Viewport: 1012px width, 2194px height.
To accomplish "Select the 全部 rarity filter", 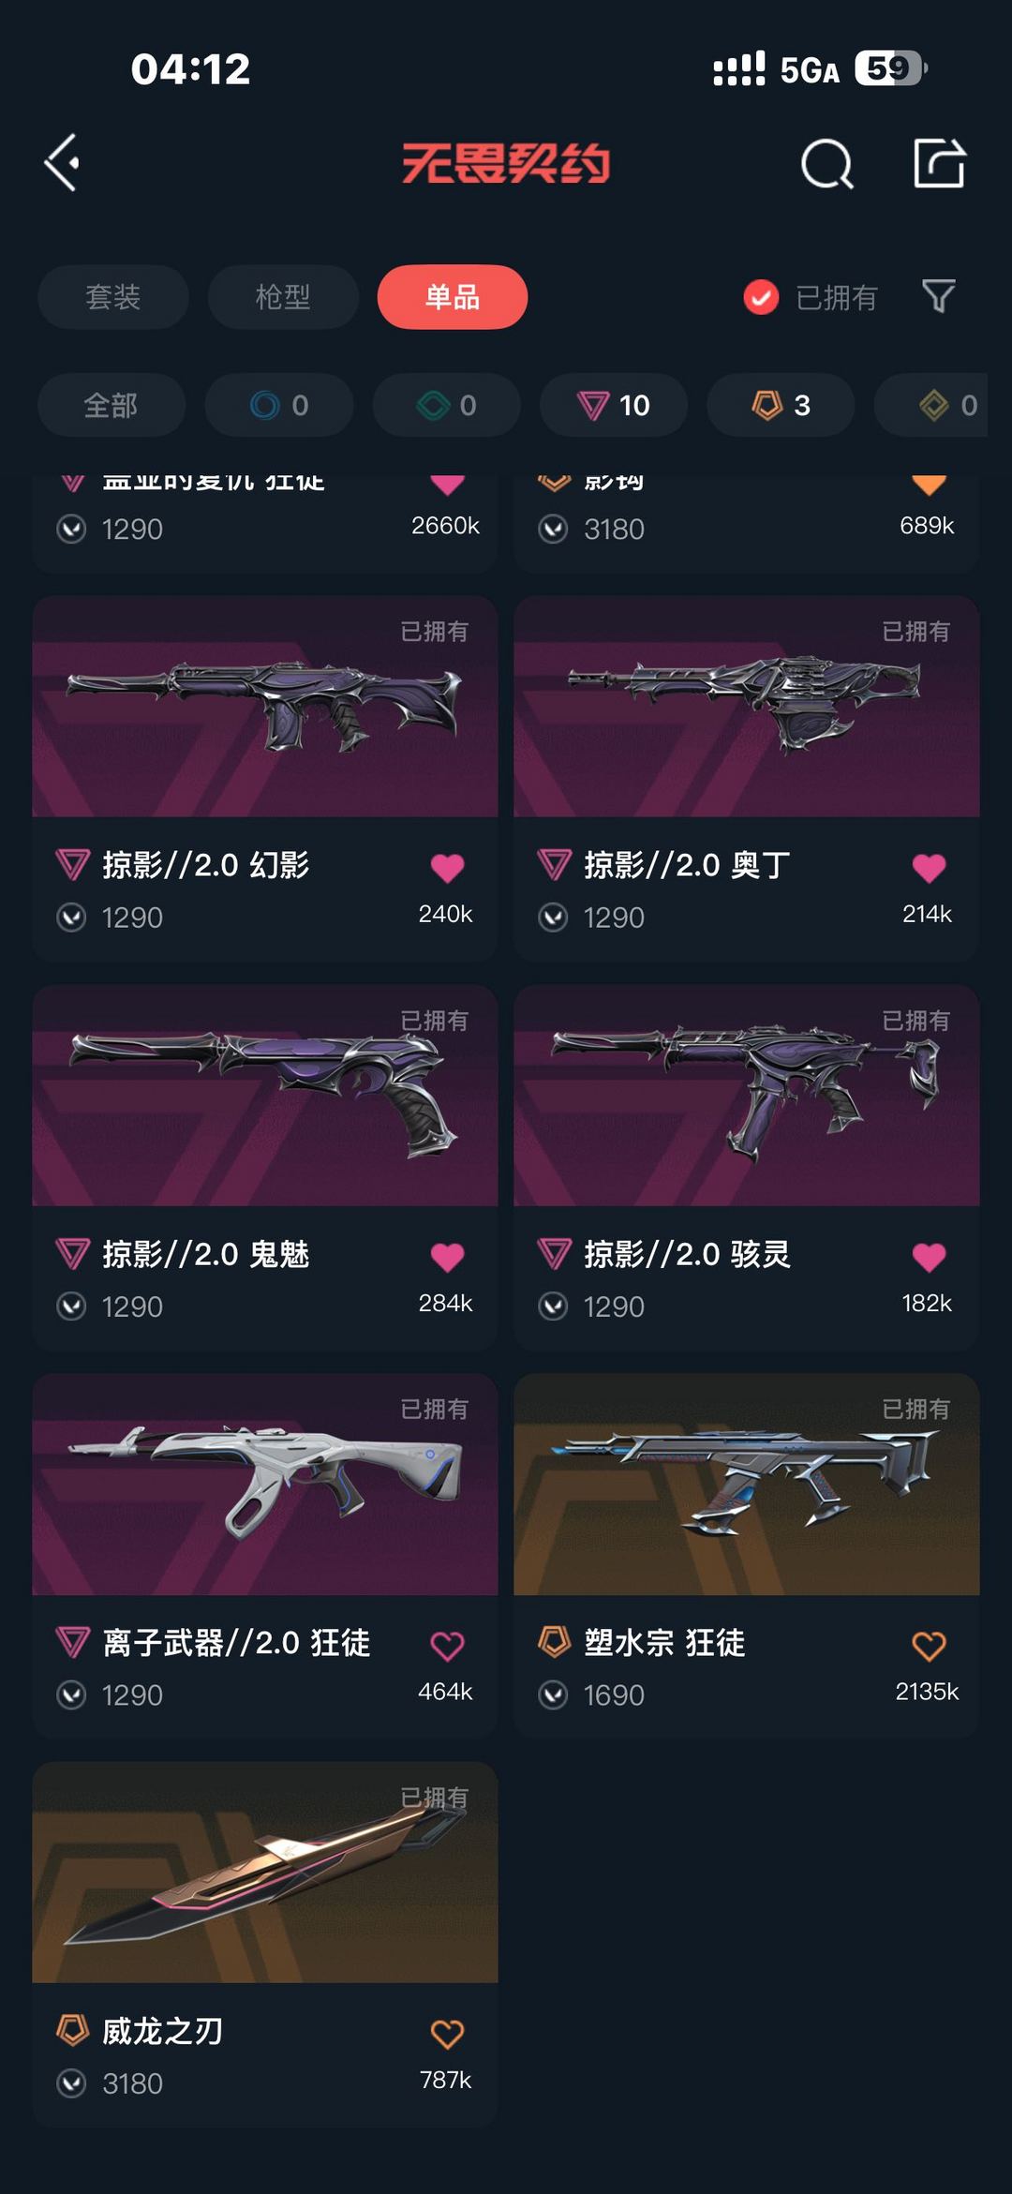I will (112, 405).
